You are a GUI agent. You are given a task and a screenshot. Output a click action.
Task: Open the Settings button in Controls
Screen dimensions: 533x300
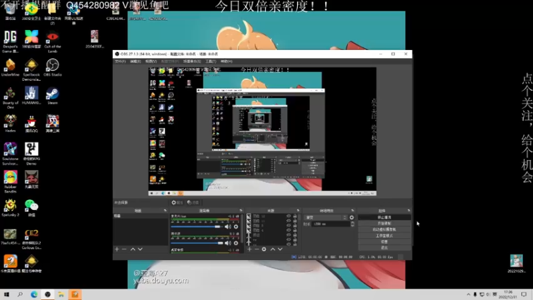pos(384,242)
